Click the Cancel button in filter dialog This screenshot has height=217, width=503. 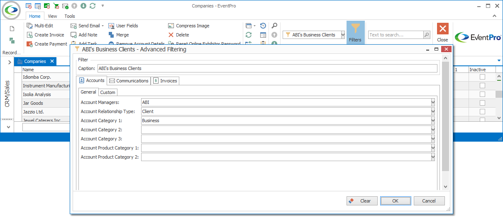click(x=429, y=201)
